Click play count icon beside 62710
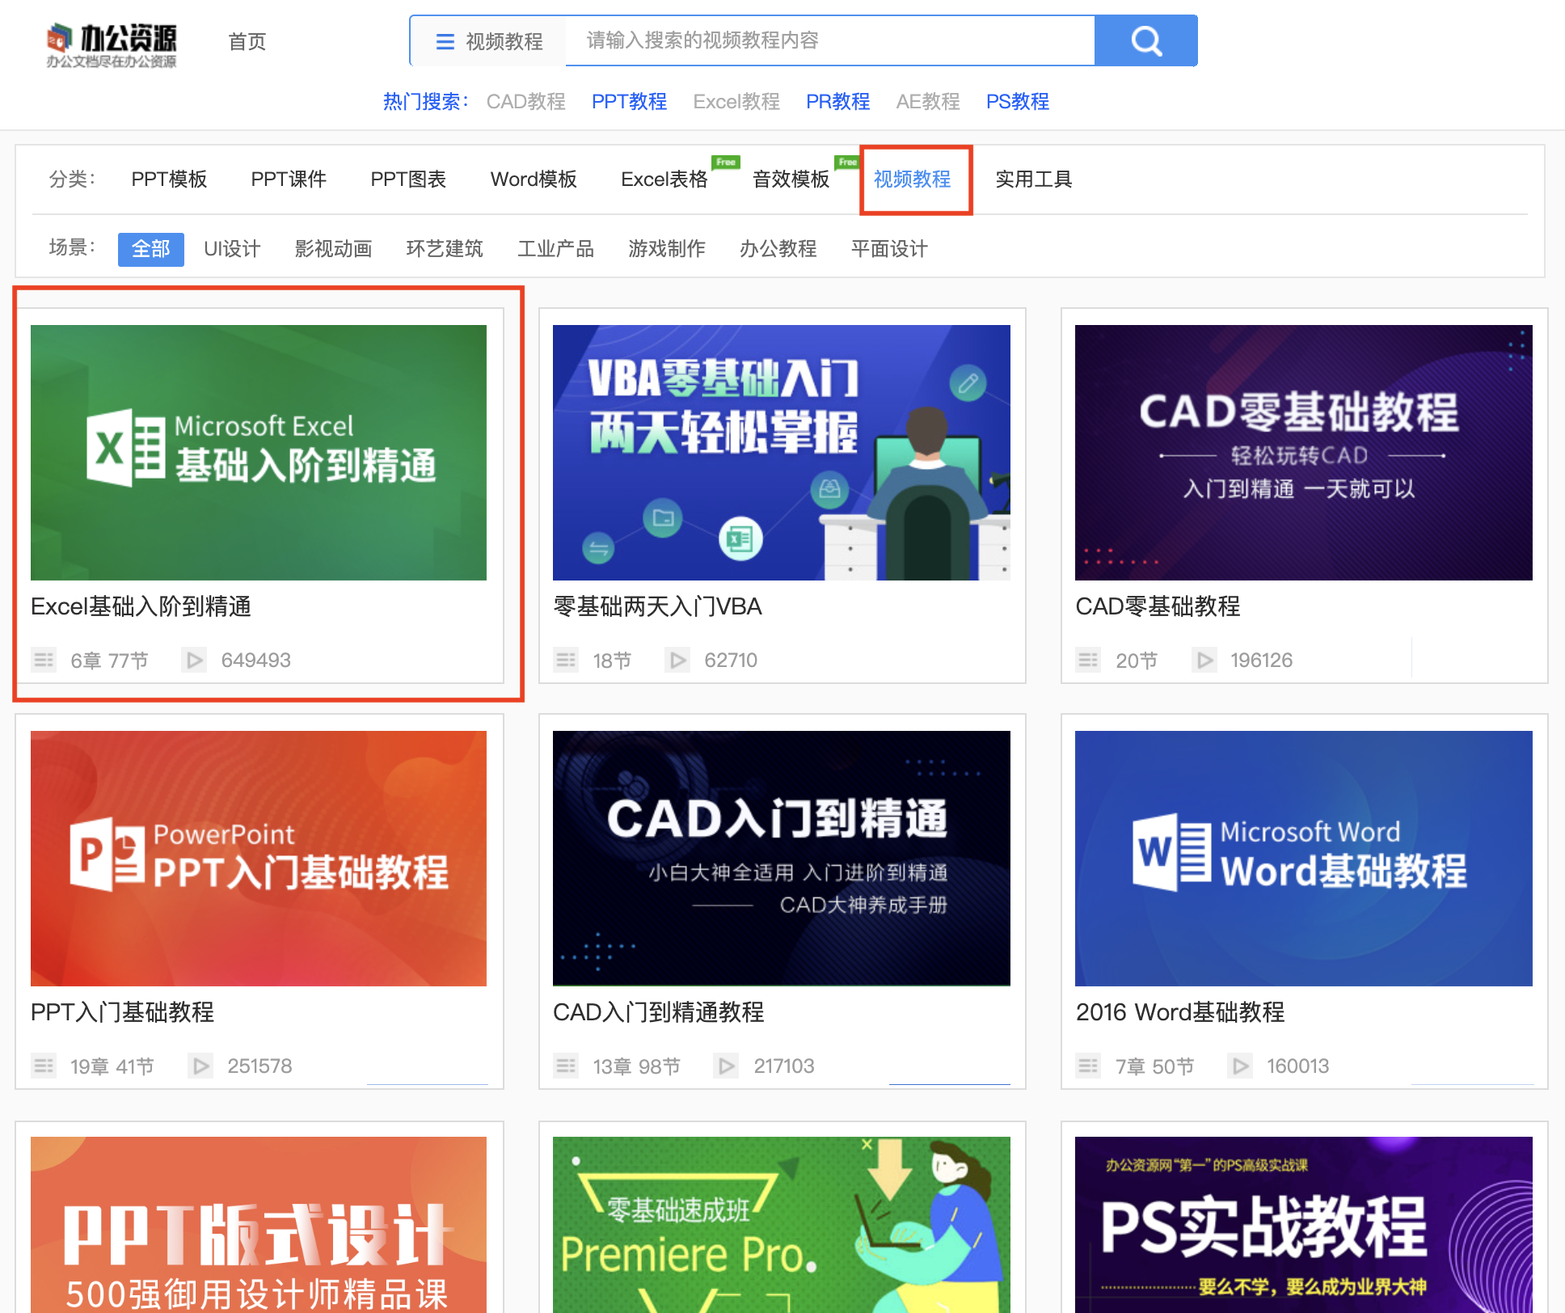The width and height of the screenshot is (1565, 1313). [677, 661]
